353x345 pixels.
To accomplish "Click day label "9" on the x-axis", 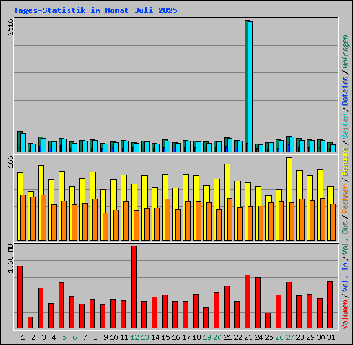I will 105,337.
